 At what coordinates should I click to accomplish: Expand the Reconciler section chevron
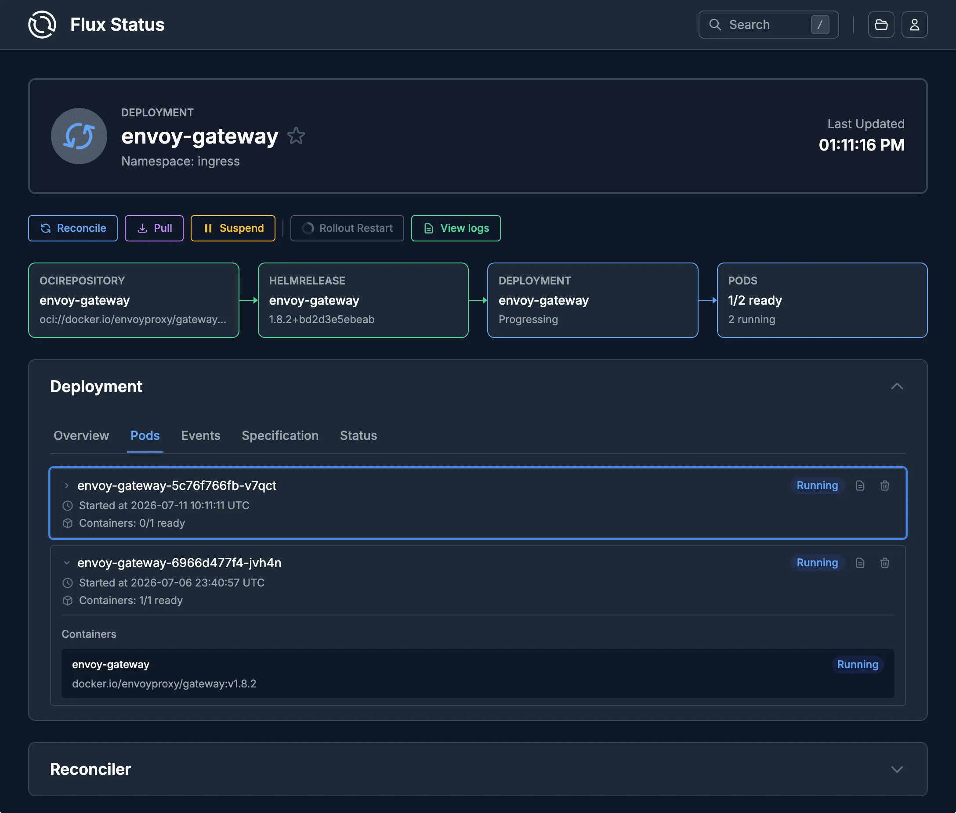[897, 769]
